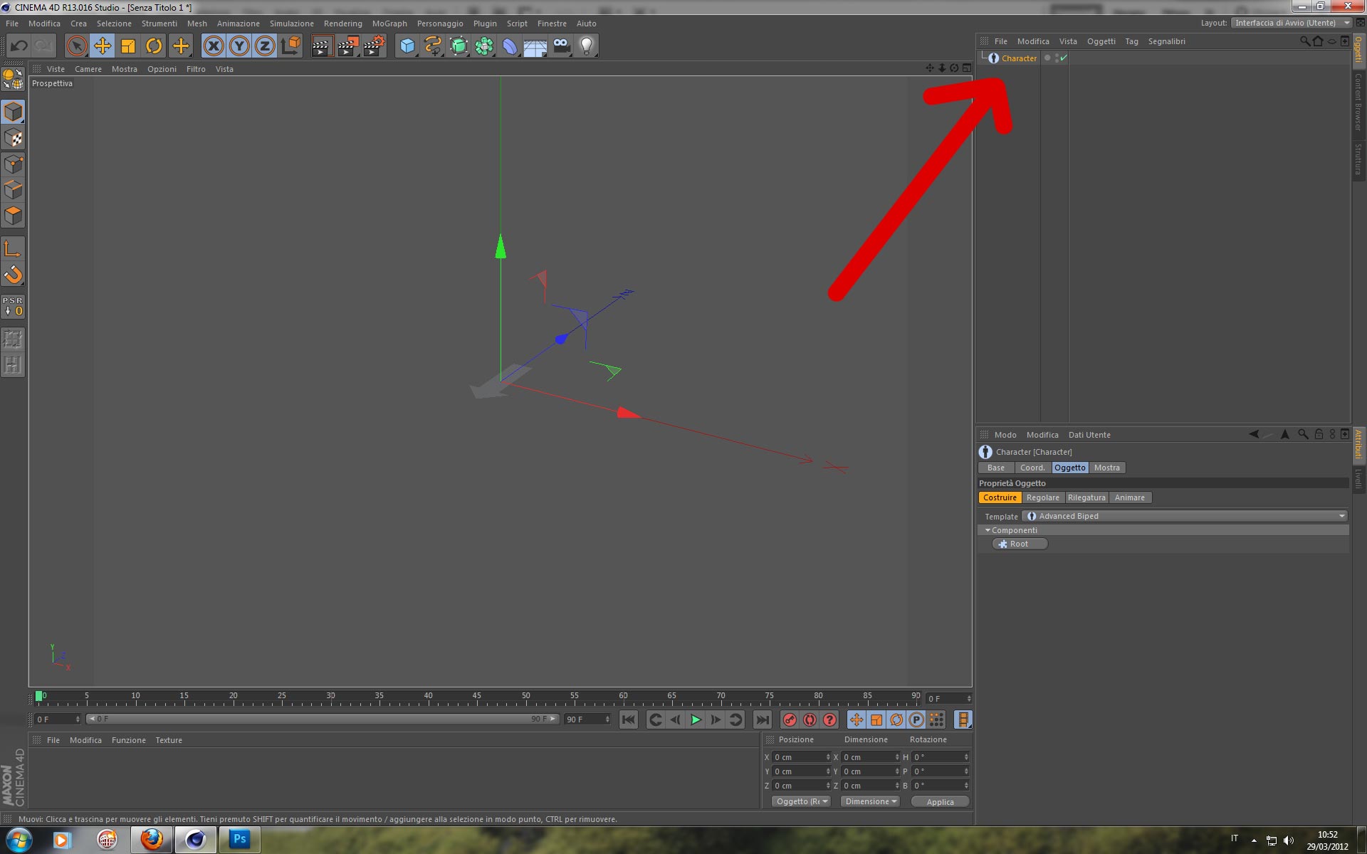Select the Rotate tool icon
1367x854 pixels.
click(154, 46)
